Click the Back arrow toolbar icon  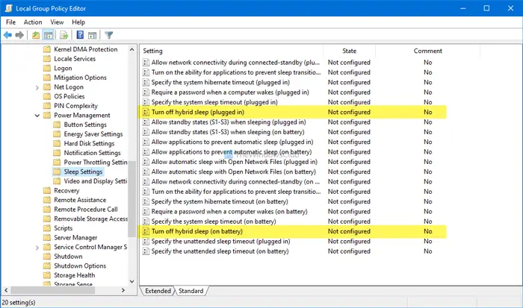(7, 34)
